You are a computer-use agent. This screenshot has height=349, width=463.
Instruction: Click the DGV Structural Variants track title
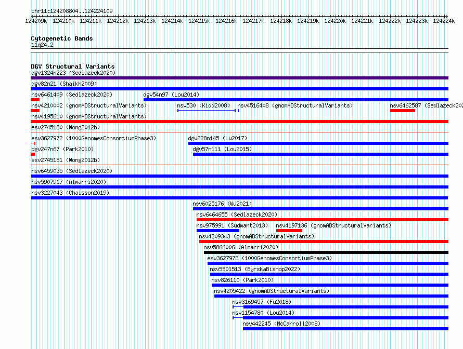pyautogui.click(x=73, y=66)
